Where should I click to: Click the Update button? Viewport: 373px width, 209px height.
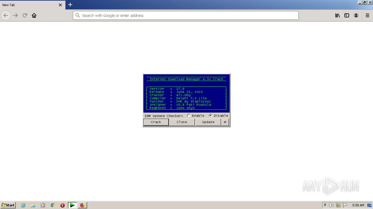(208, 122)
